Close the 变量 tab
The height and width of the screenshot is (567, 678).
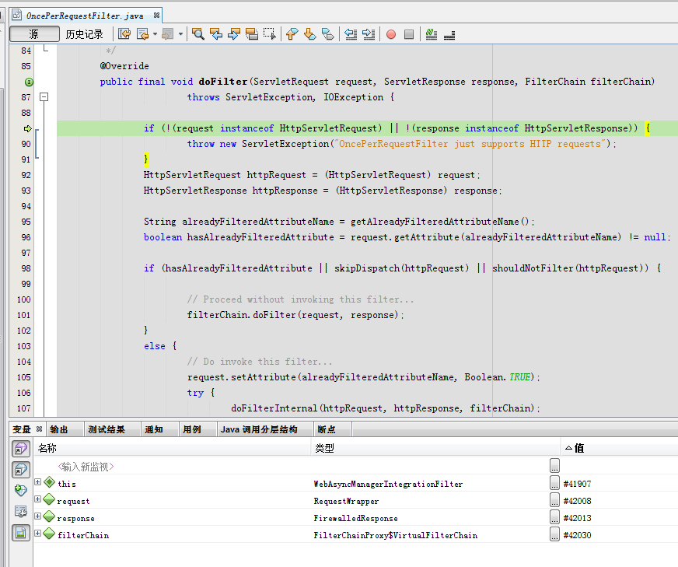pos(40,429)
